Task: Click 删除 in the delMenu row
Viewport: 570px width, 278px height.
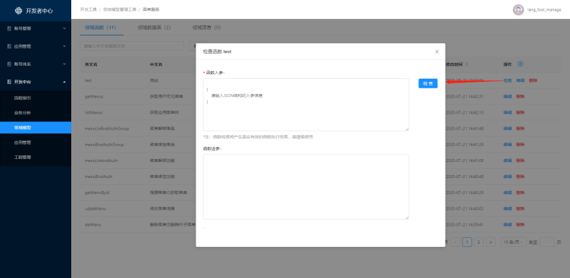Action: tap(520, 224)
